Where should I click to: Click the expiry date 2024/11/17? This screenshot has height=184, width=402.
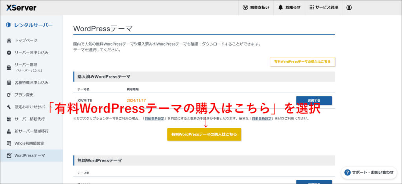pyautogui.click(x=136, y=100)
